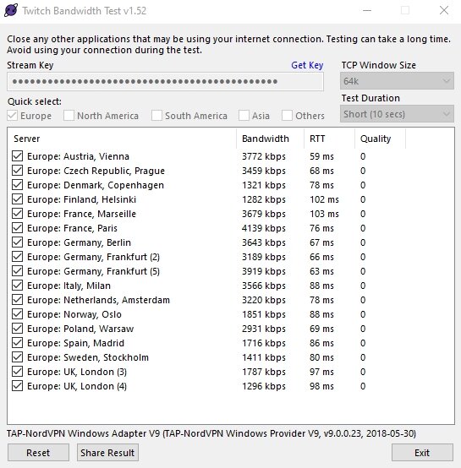Select the 102 ms RTT value
This screenshot has height=468, width=461.
click(x=324, y=199)
